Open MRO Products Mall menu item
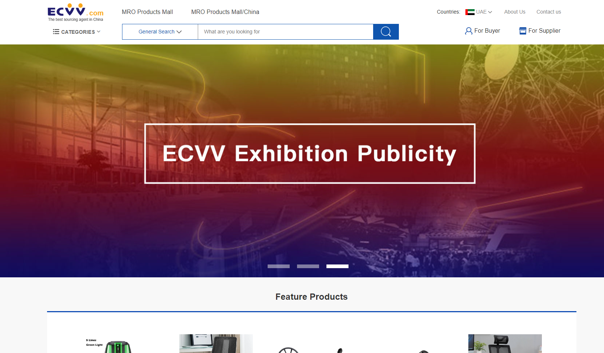This screenshot has width=604, height=353. click(x=147, y=12)
